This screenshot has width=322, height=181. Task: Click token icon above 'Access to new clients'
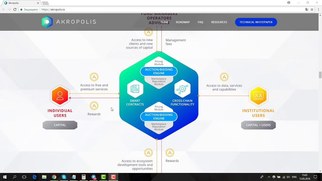click(x=148, y=32)
